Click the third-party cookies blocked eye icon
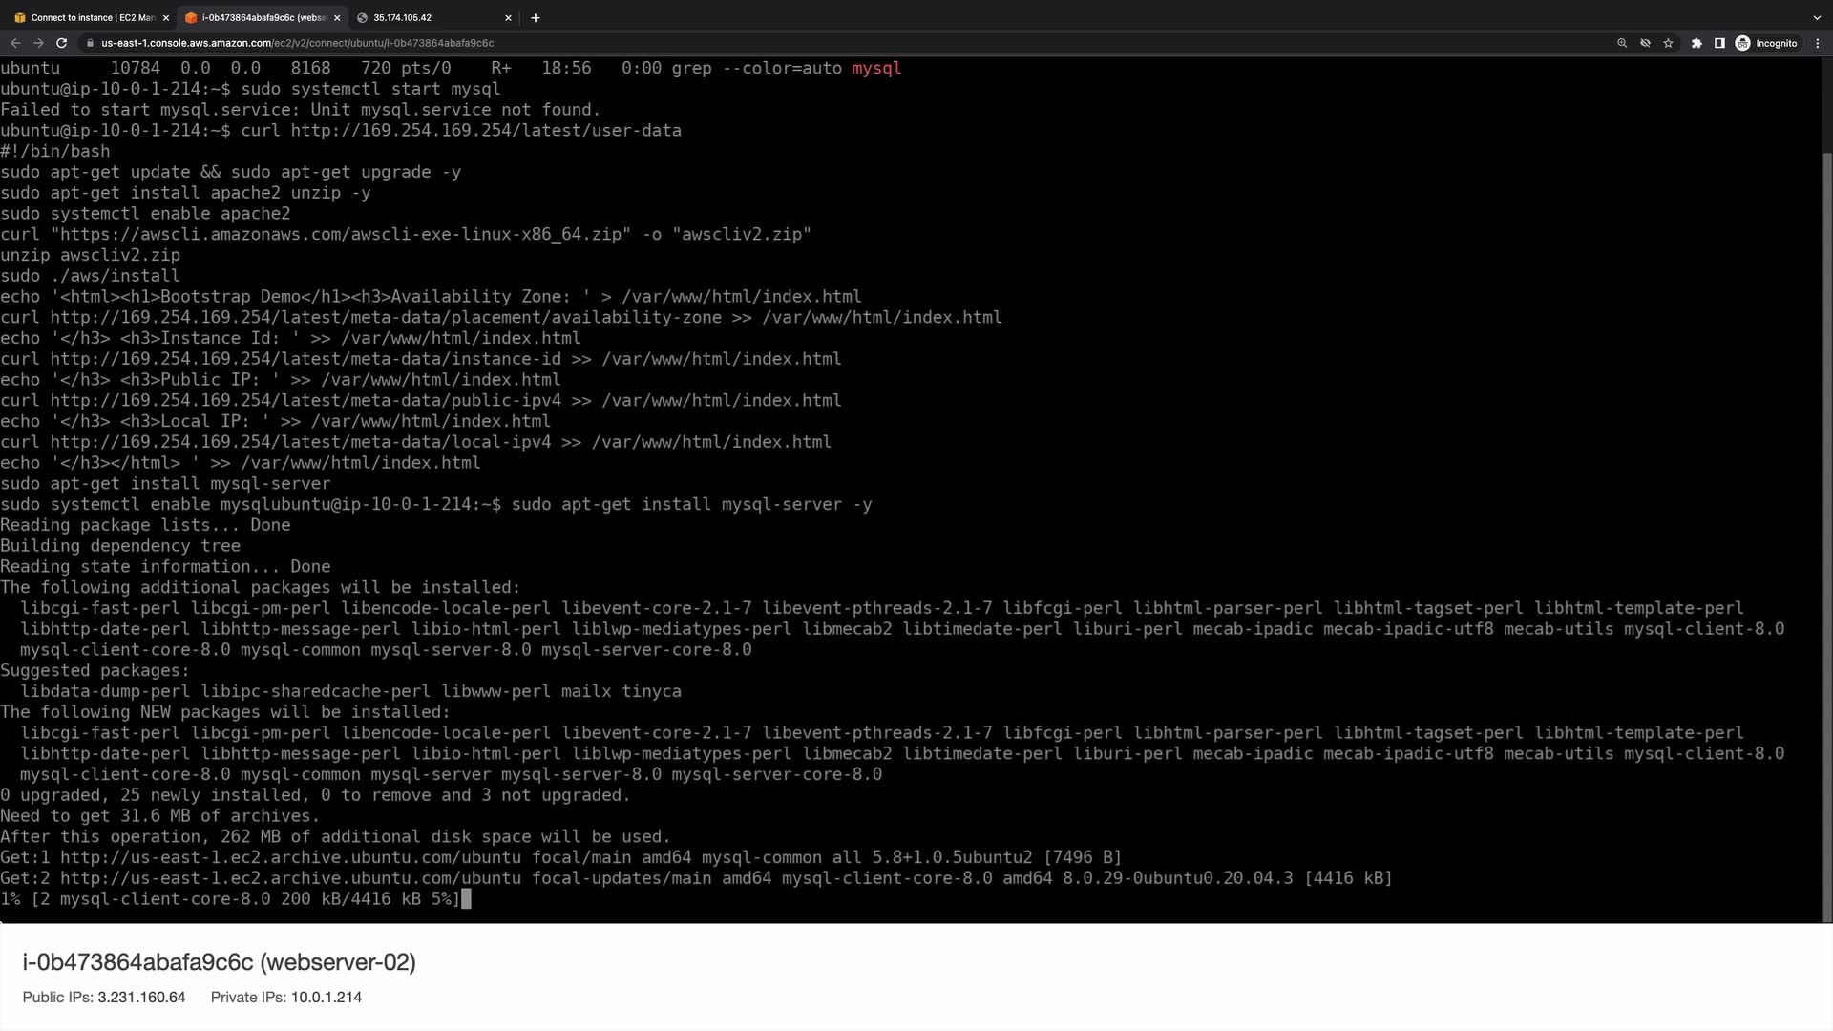Screen dimensions: 1833x1031 [x=1645, y=43]
